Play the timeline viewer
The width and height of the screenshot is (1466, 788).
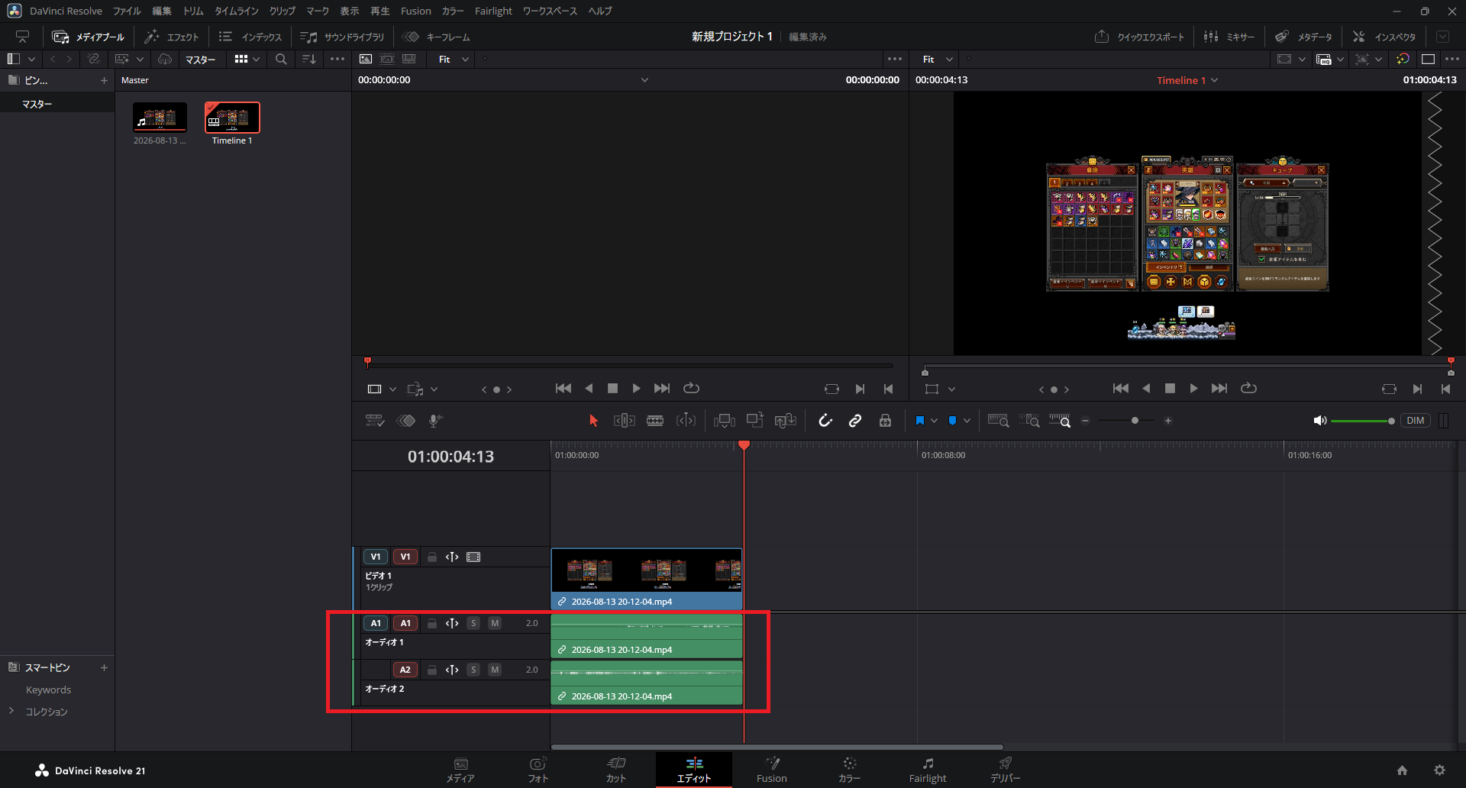click(1193, 389)
